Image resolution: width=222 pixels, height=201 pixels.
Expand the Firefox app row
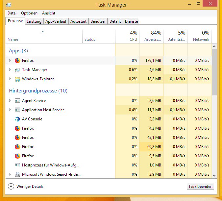pyautogui.click(x=10, y=61)
